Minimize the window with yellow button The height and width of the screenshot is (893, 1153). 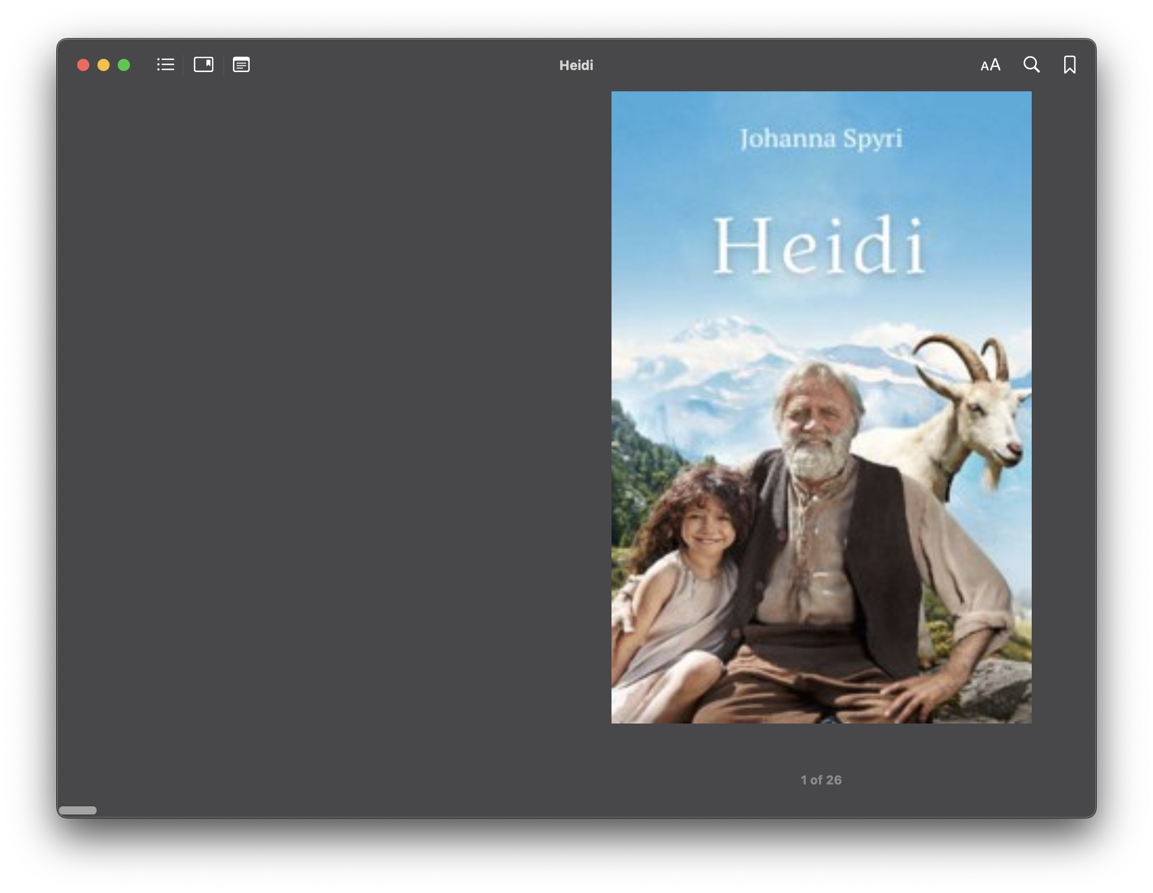pos(104,65)
